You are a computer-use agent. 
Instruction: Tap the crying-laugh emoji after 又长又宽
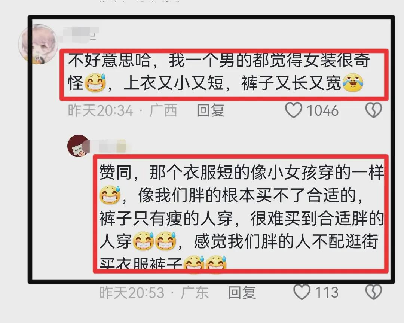click(353, 82)
